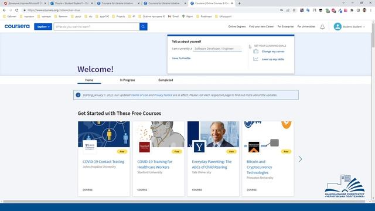Image resolution: width=375 pixels, height=211 pixels.
Task: Click the Everyday Parenting course image
Action: tap(213, 134)
